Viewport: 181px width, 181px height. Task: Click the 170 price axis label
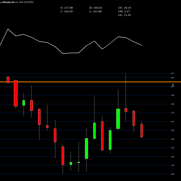(172, 113)
